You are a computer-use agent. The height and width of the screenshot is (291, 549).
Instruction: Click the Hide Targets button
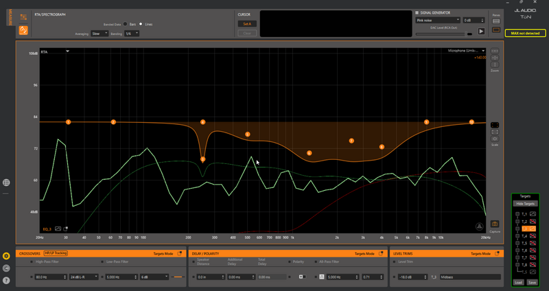click(525, 204)
